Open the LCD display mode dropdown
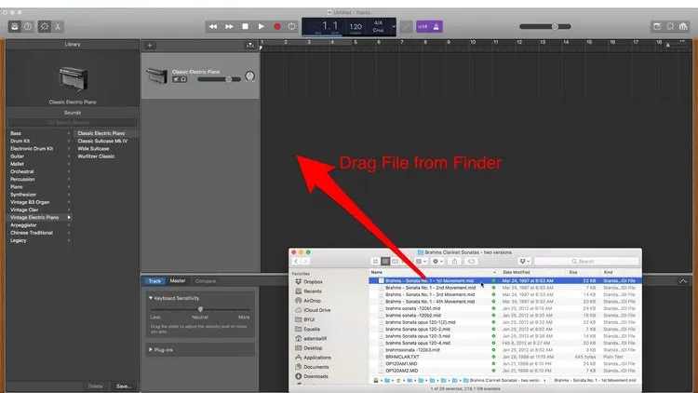This screenshot has width=698, height=393. (394, 26)
